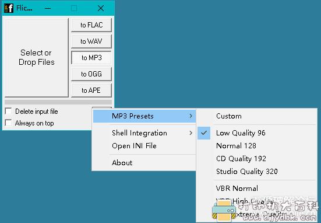321x223 pixels.
Task: Open the Select or Drop Files area
Action: [37, 58]
